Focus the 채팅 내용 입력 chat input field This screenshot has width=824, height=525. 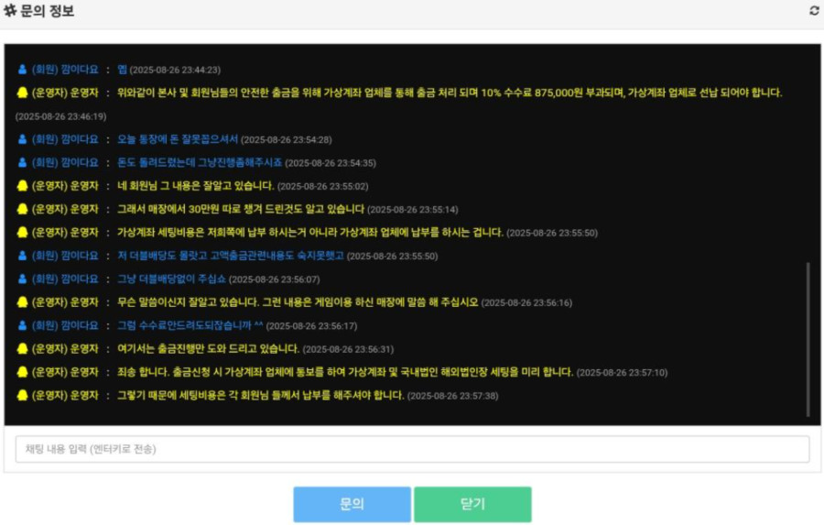(412, 449)
